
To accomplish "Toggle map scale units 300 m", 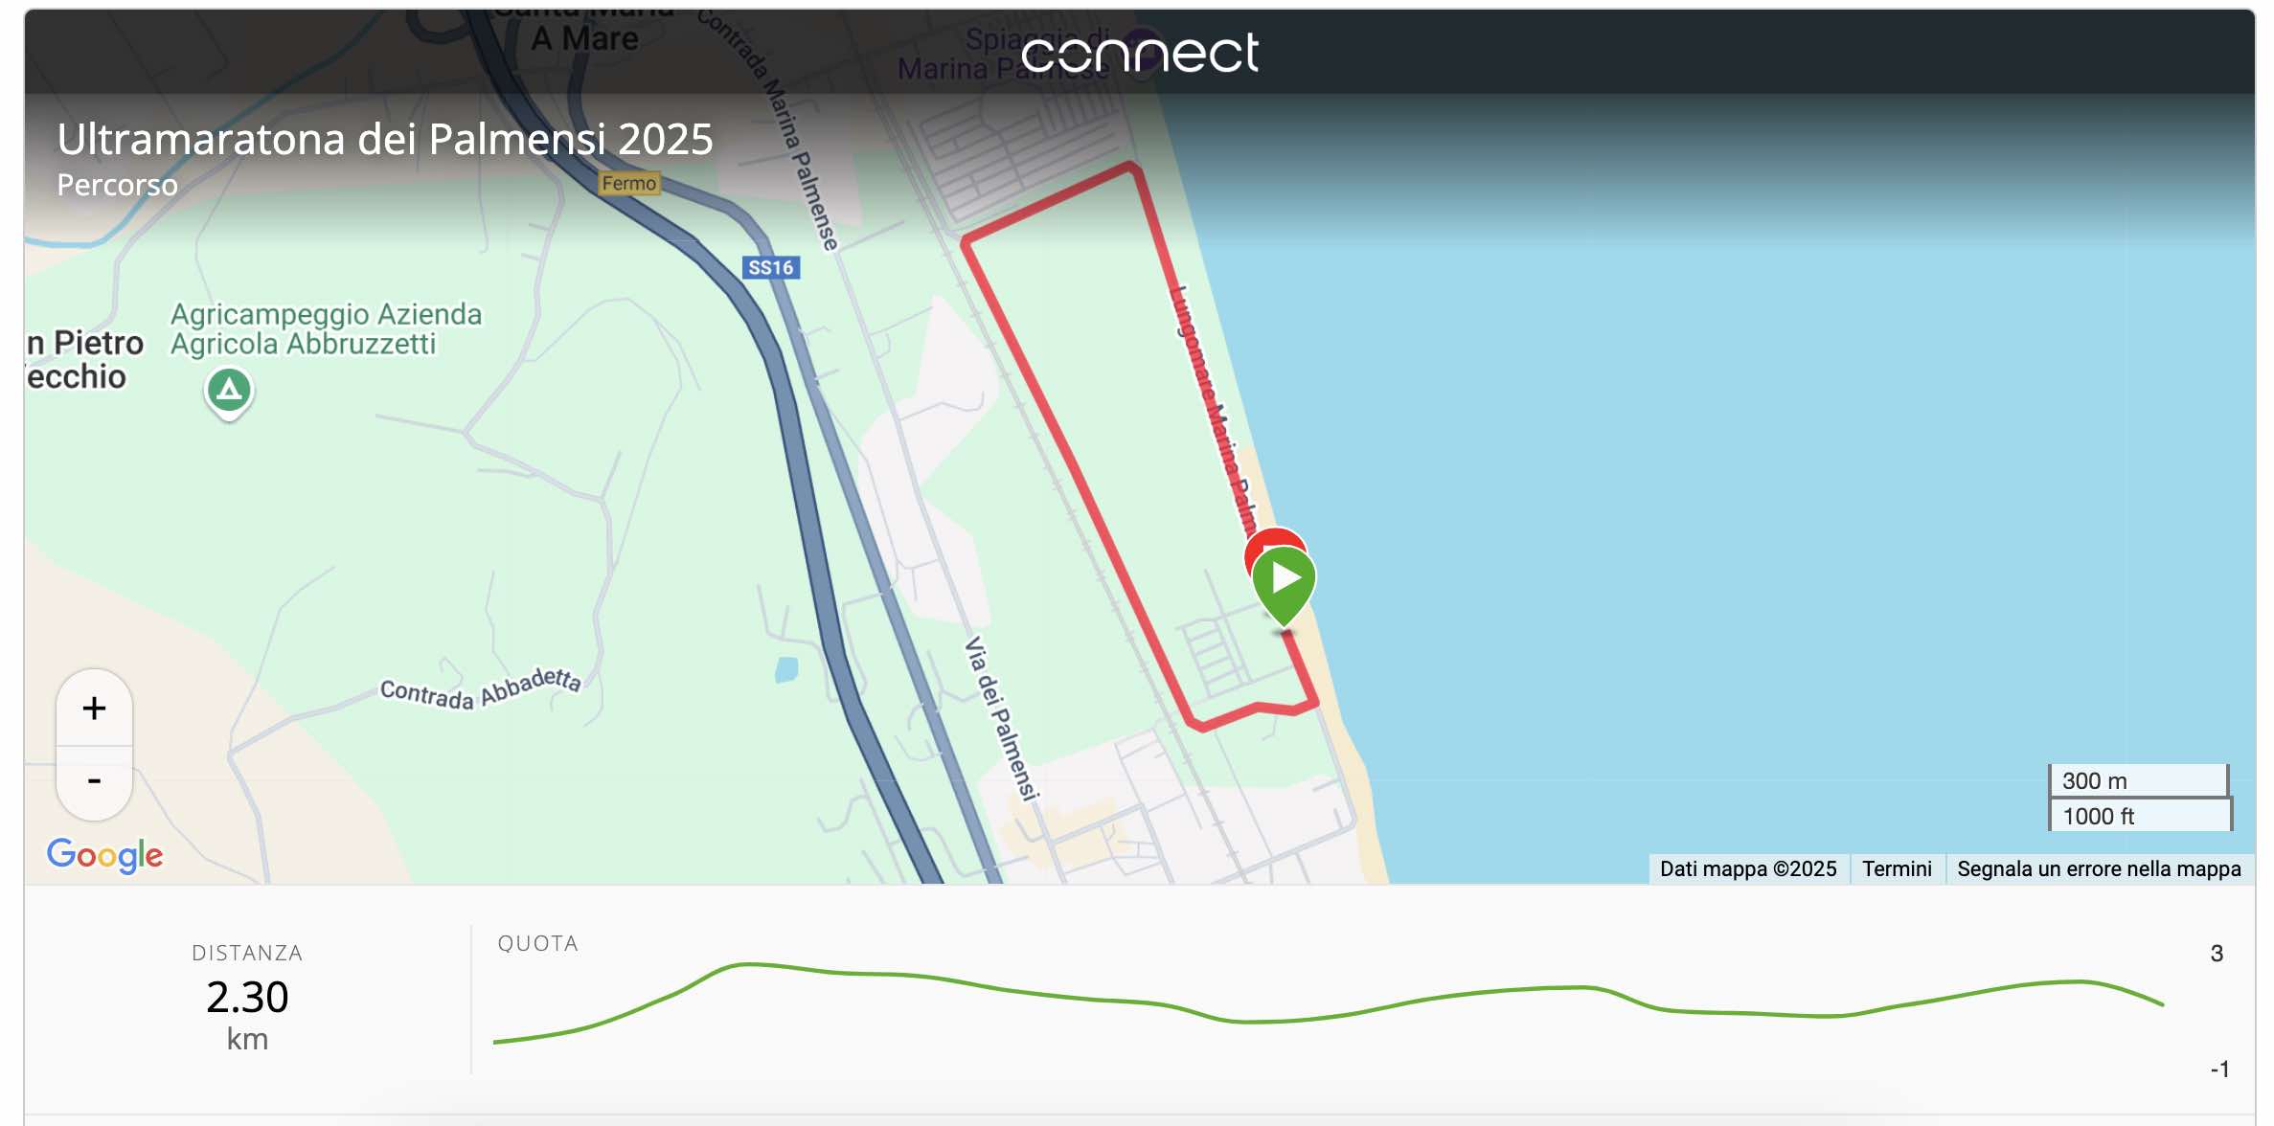I will coord(2138,780).
